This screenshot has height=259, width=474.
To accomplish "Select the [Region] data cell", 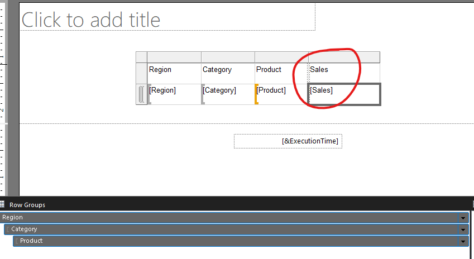I will coord(174,94).
